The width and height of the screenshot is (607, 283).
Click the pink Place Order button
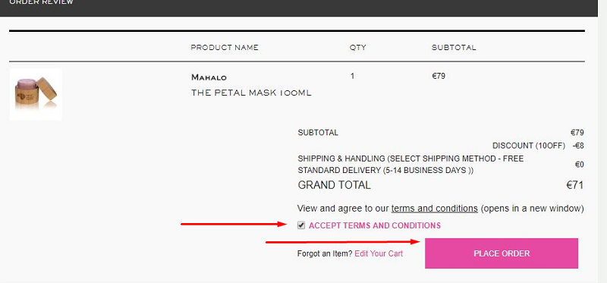tap(502, 253)
